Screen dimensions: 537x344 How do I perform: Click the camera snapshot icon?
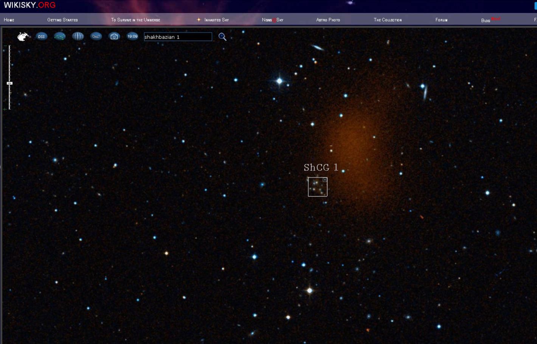[114, 36]
